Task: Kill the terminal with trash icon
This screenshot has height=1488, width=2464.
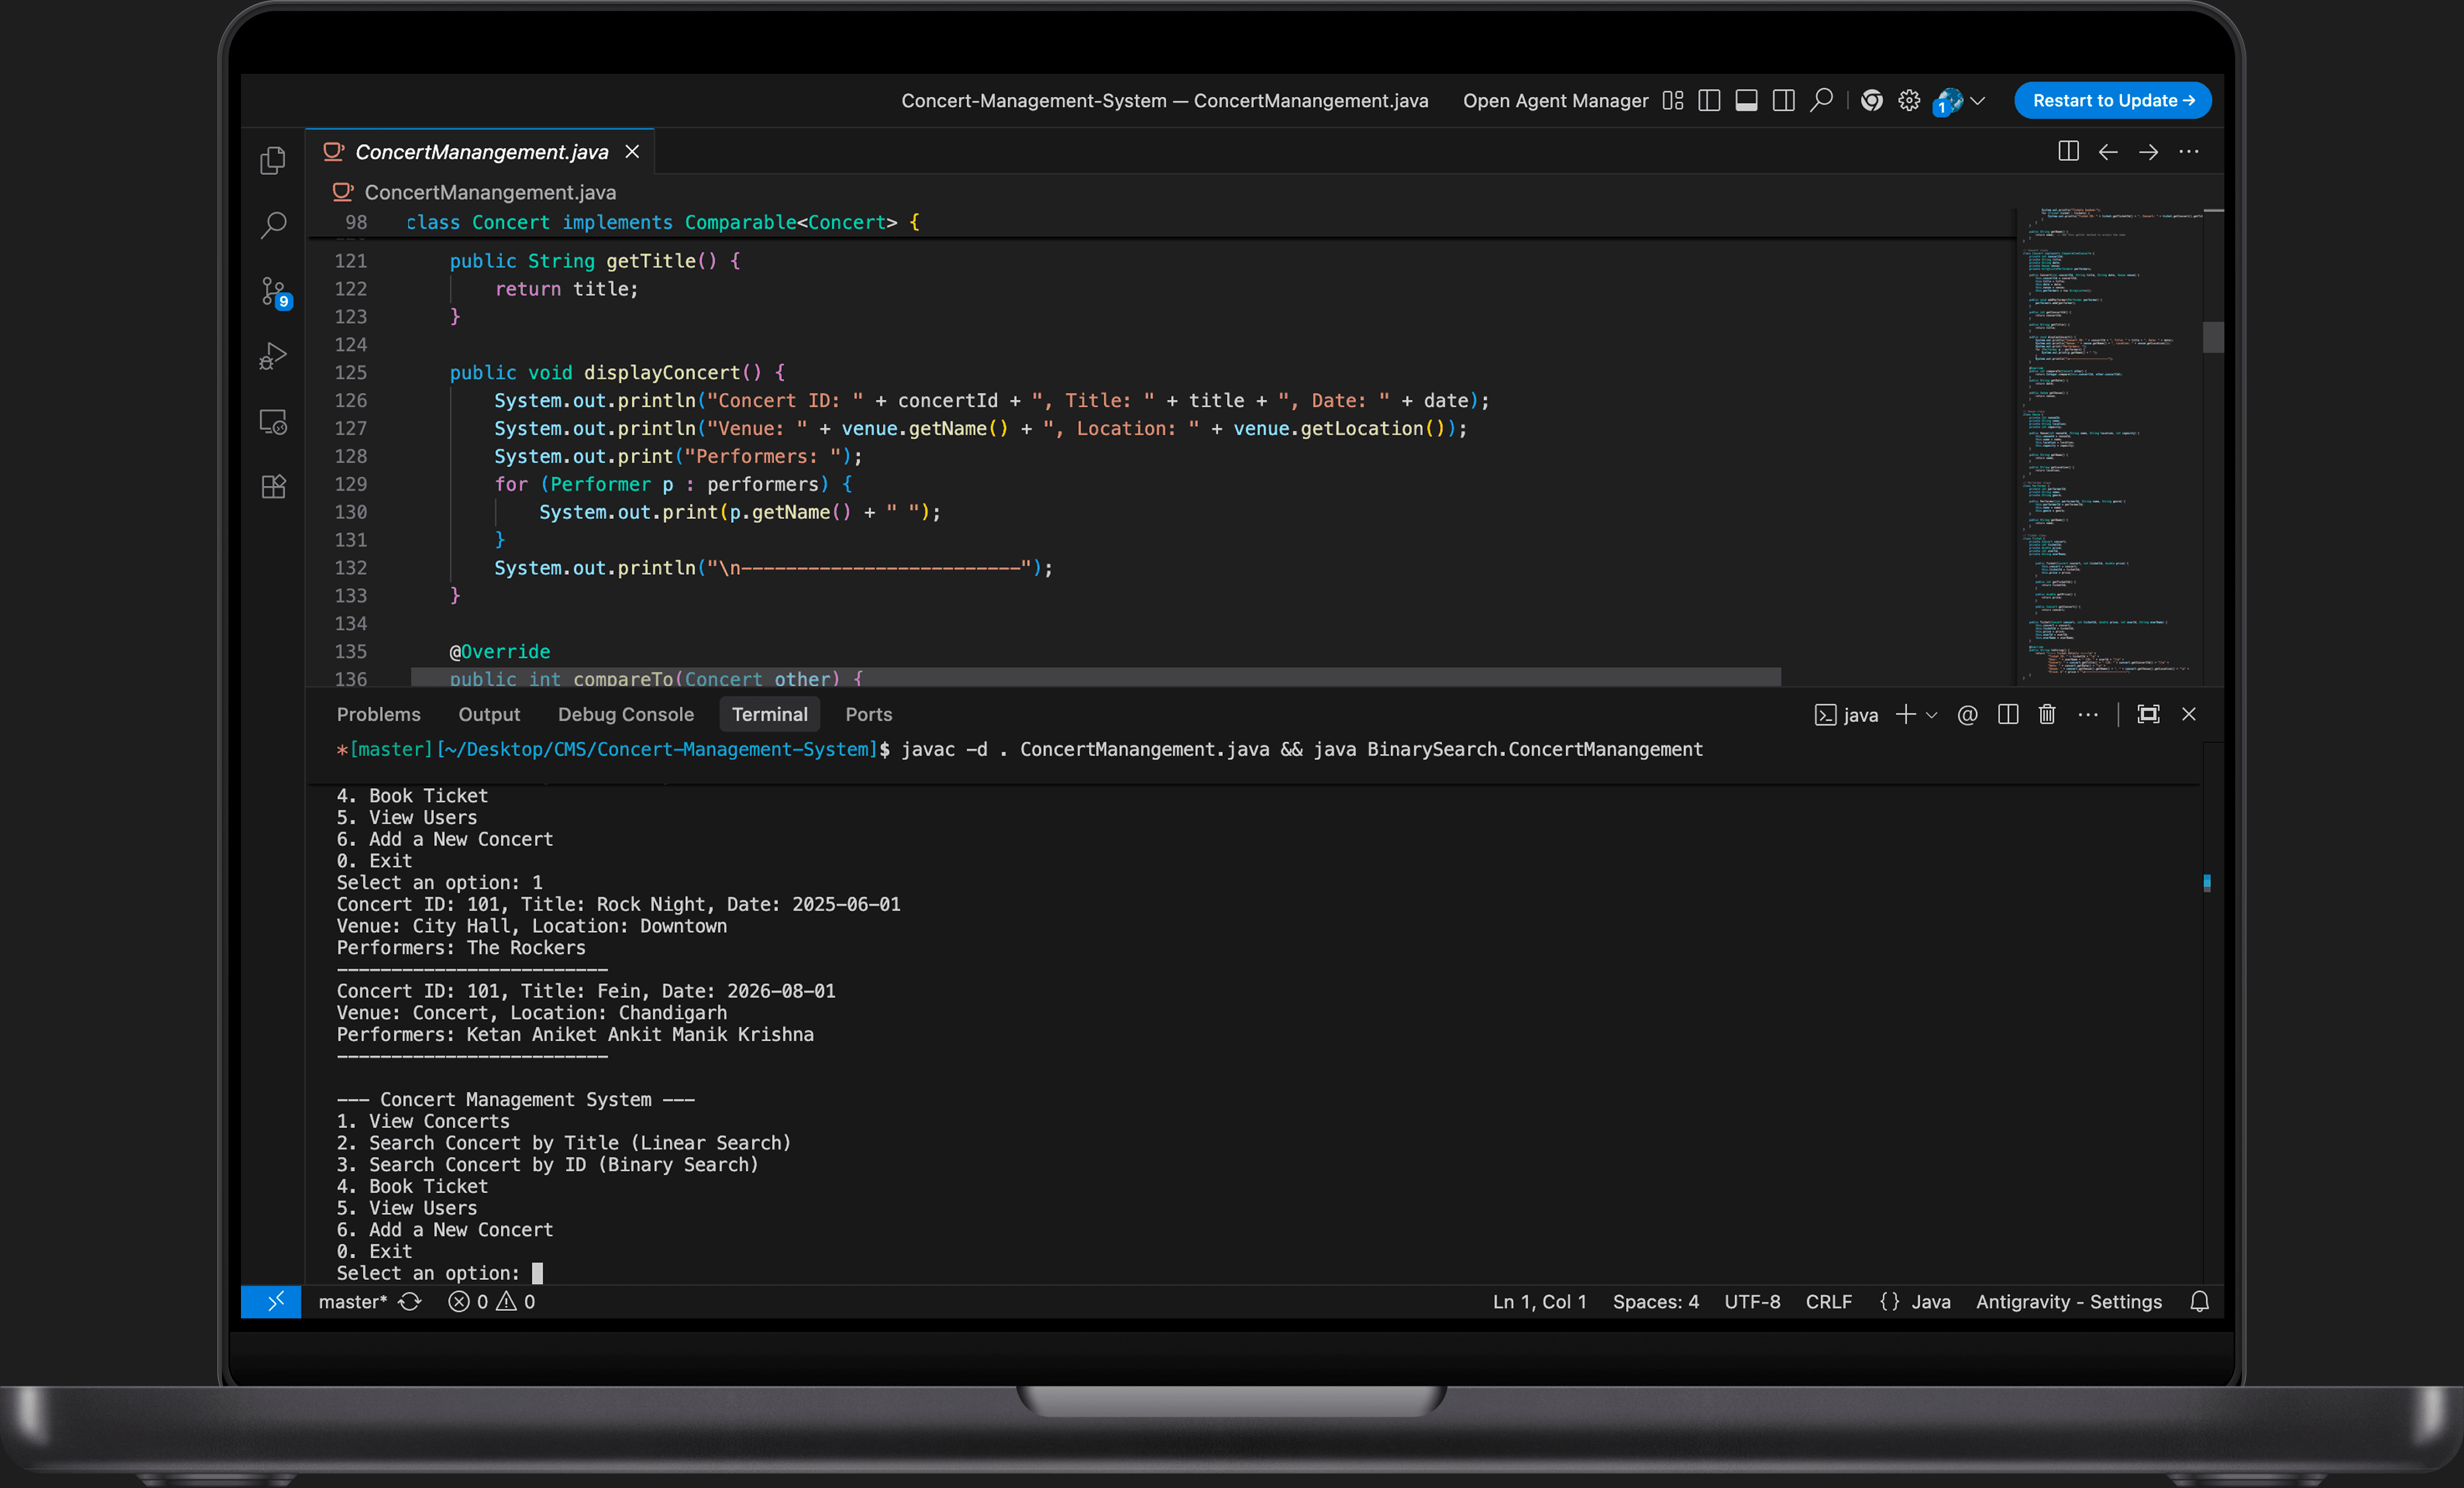Action: pyautogui.click(x=2047, y=714)
